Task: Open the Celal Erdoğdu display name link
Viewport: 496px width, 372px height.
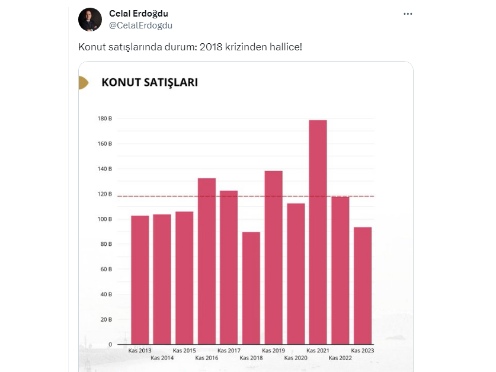Action: point(139,14)
